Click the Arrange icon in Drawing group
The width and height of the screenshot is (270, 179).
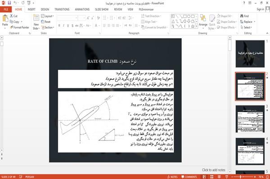[x=203, y=18]
